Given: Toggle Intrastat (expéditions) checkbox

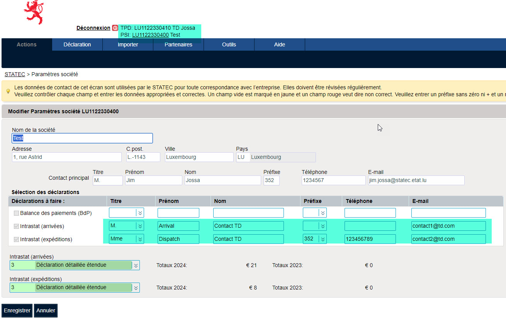Looking at the screenshot, I should click(x=16, y=239).
